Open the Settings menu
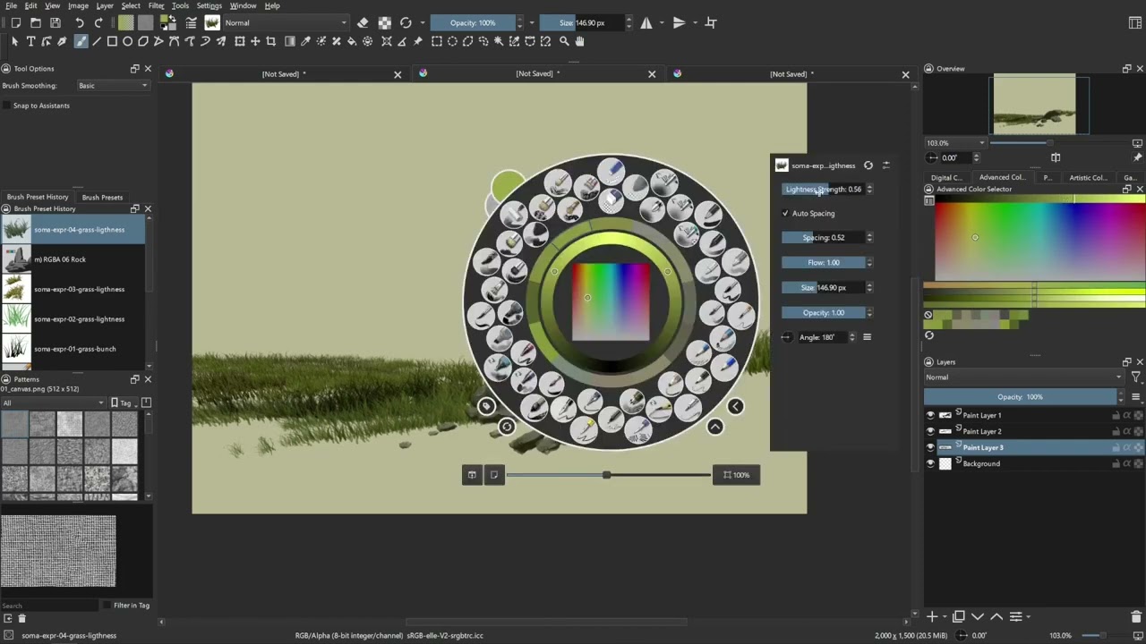Viewport: 1146px width, 644px height. coord(209,5)
